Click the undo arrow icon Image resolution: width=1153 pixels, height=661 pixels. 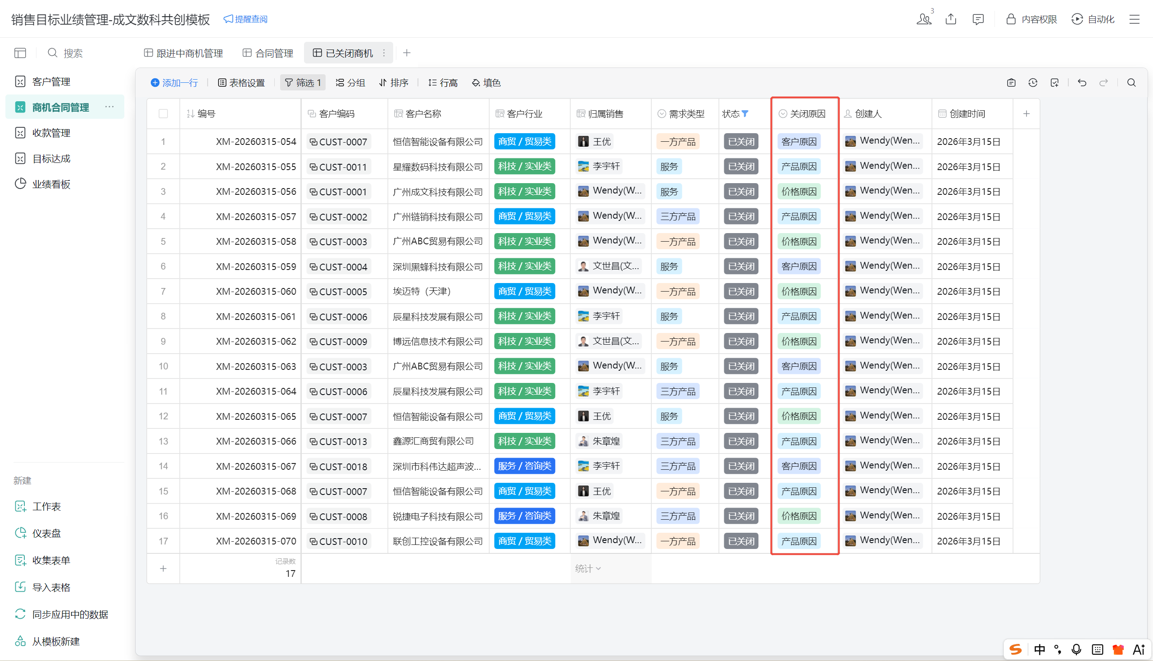coord(1082,83)
